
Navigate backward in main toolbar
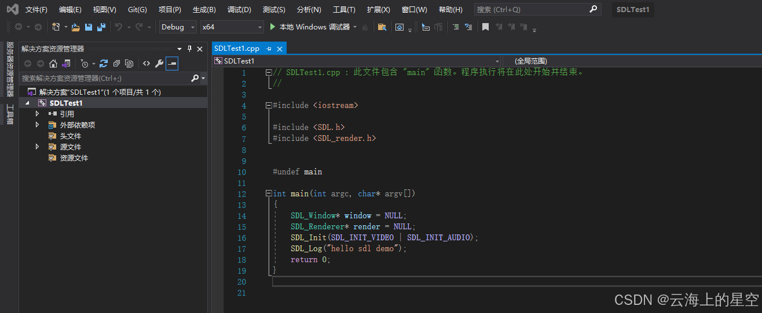(19, 27)
